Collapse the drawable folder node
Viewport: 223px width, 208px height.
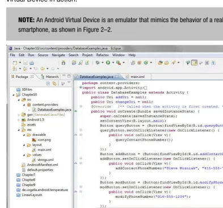[24, 135]
